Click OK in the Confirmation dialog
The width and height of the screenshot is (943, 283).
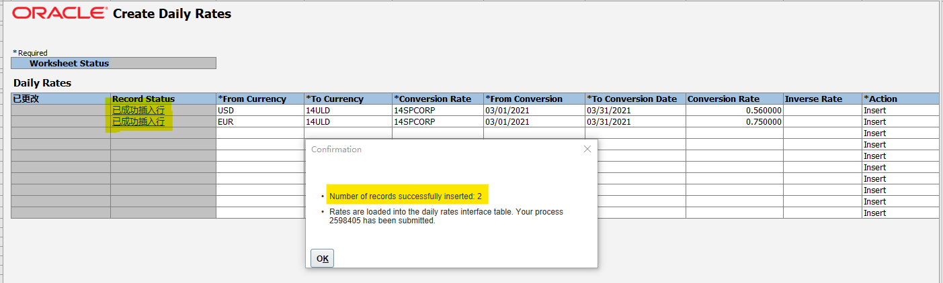322,258
